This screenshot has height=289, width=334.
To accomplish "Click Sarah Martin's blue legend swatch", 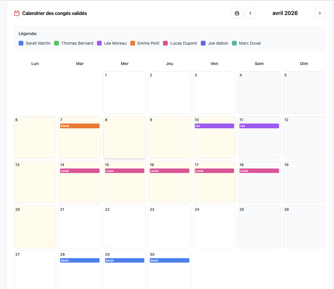I will [21, 43].
